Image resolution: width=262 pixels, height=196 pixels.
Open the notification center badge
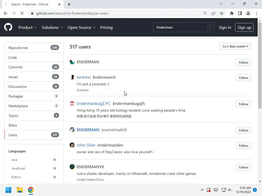point(255,190)
